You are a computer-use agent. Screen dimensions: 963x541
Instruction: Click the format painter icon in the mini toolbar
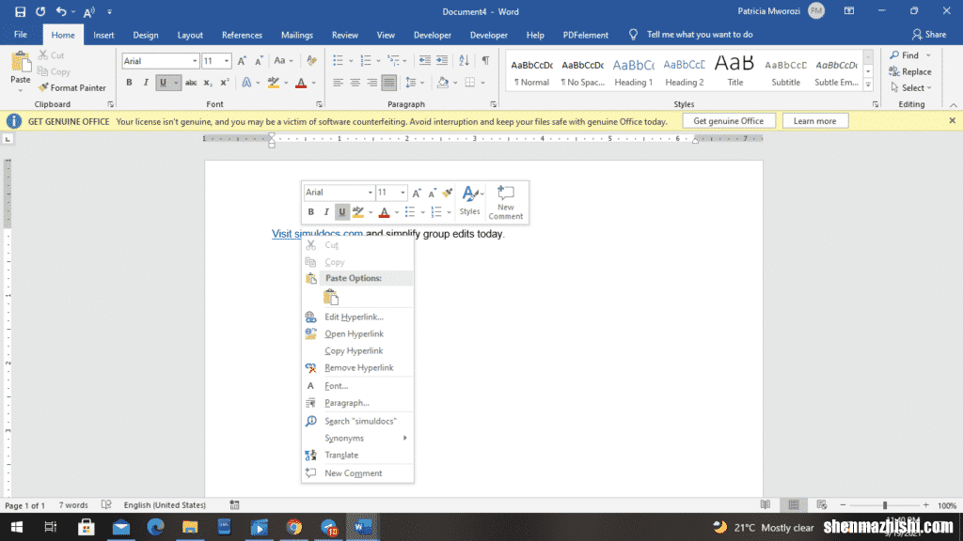coord(447,193)
